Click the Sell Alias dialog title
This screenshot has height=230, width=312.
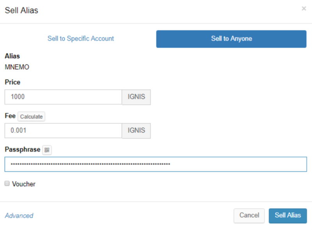[x=21, y=11]
